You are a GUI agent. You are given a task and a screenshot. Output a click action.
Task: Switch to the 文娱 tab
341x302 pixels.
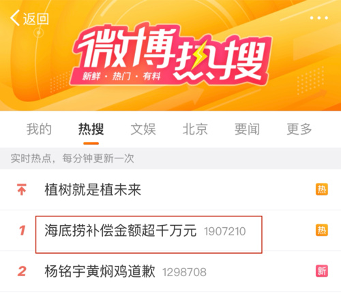coord(143,129)
